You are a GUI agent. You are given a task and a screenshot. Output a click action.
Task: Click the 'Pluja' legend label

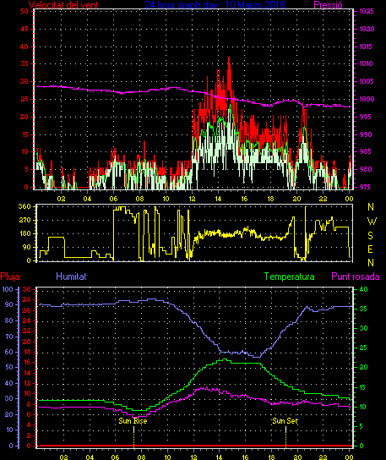click(x=10, y=277)
